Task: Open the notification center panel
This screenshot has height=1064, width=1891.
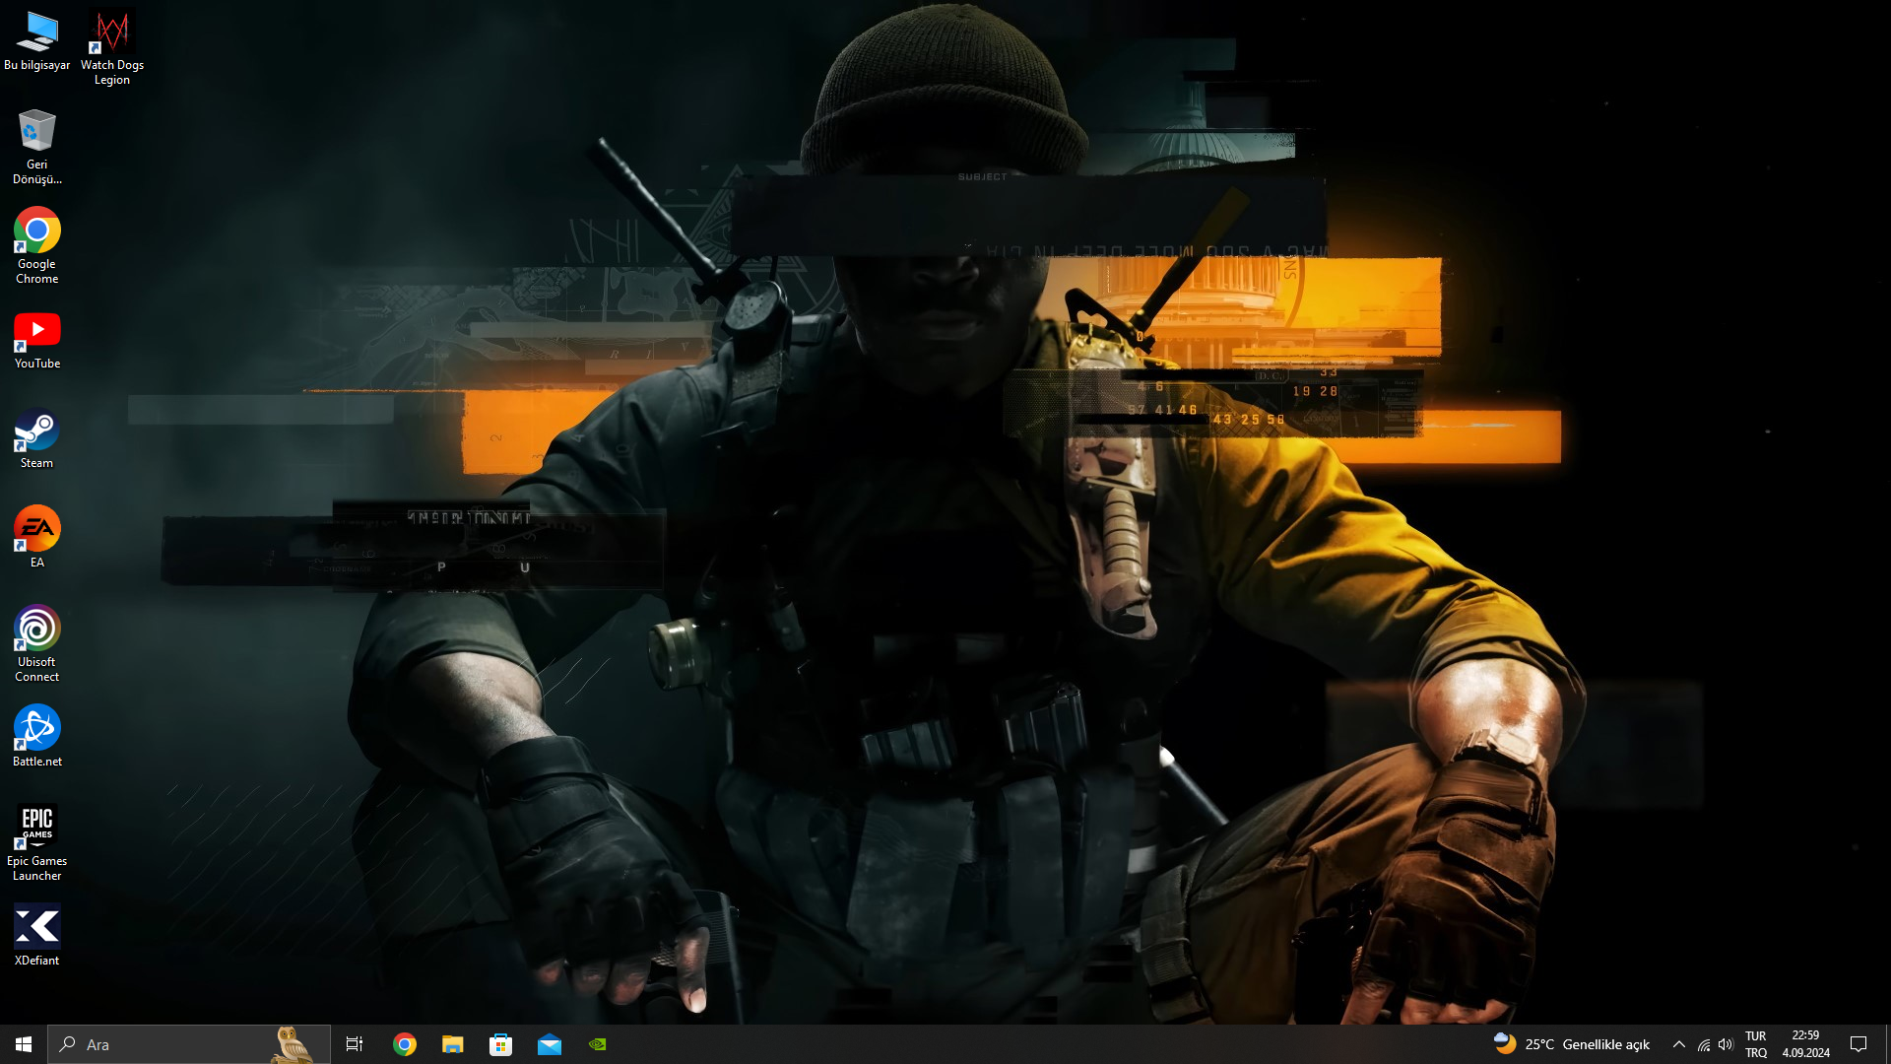Action: [x=1858, y=1044]
